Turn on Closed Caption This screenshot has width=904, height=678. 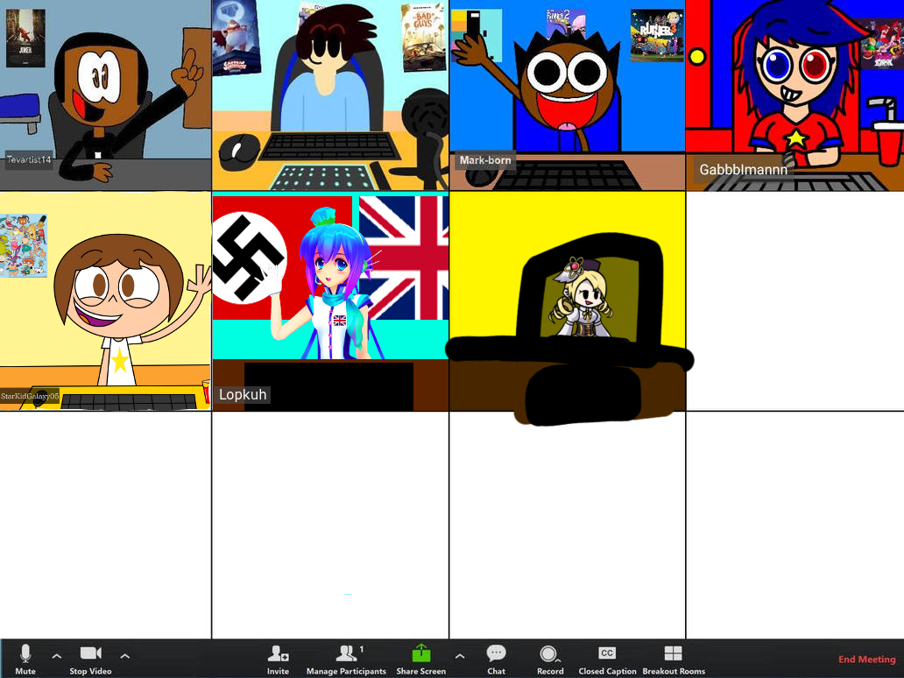coord(607,659)
